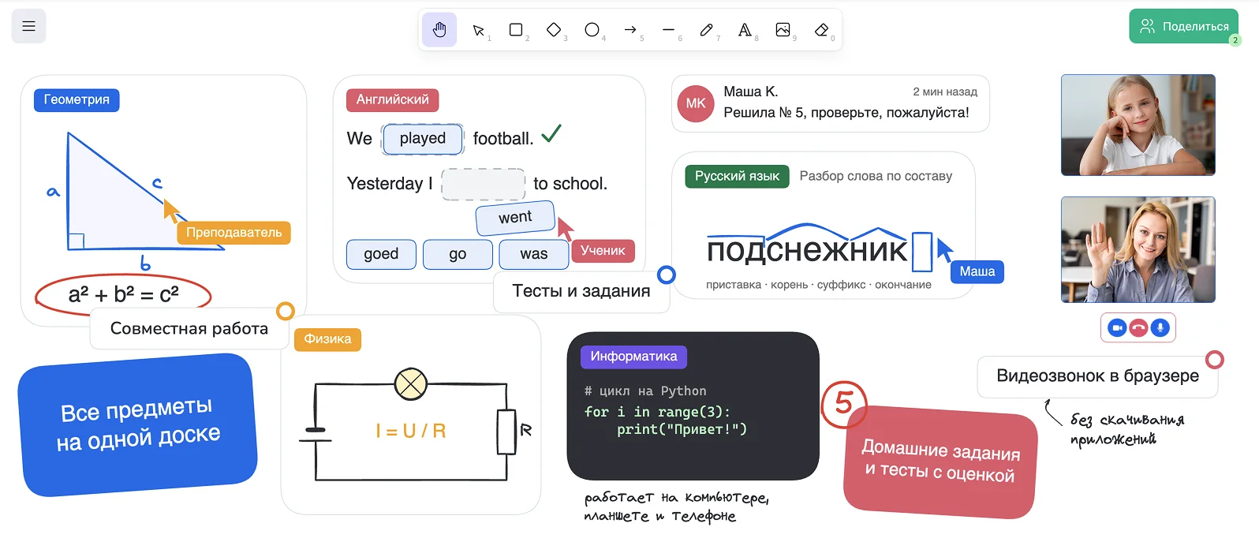Click the message 'Решила № 5, проверьте, пожалуйста!'
This screenshot has width=1259, height=542.
846,113
